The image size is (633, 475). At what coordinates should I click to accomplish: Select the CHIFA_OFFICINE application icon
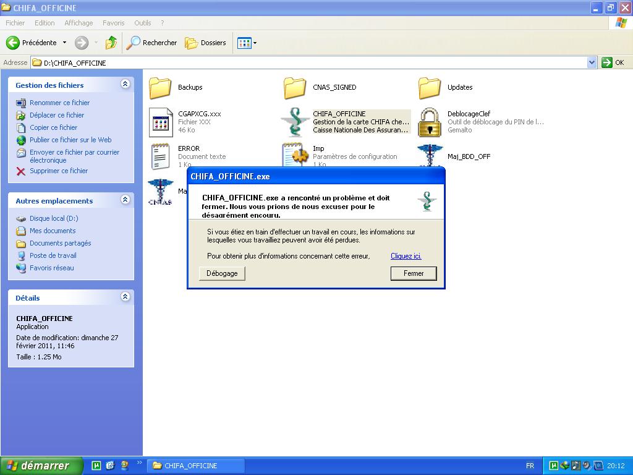point(295,122)
